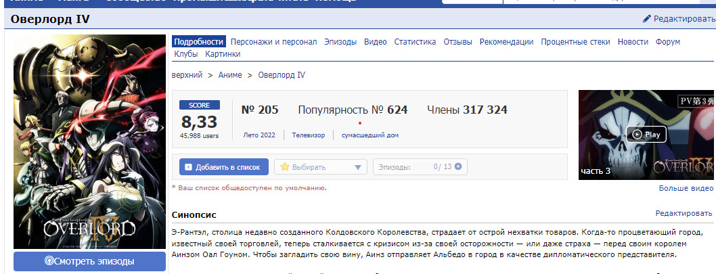Click the Лето 2022 season link
This screenshot has width=716, height=274.
click(259, 135)
